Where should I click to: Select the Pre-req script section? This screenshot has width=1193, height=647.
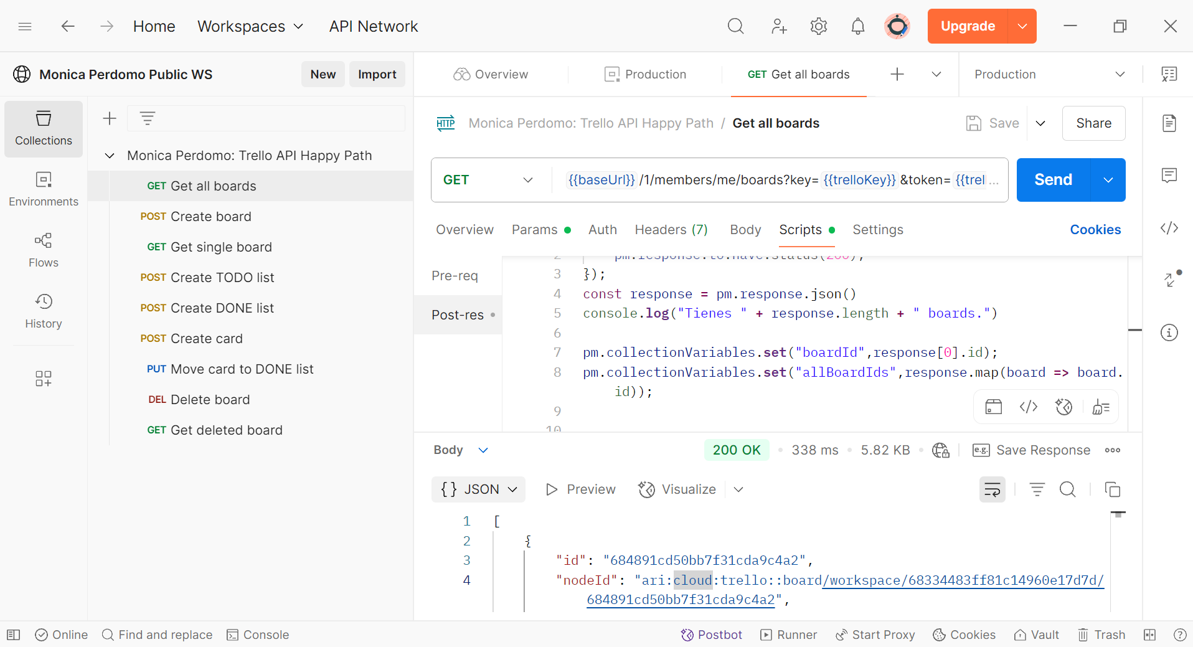pos(455,276)
